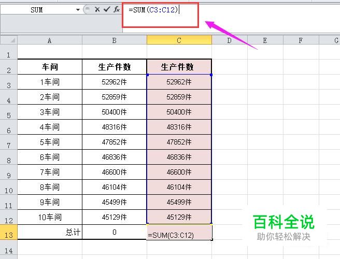Click 45129件 in column C
Image resolution: width=340 pixels, height=259 pixels.
tap(179, 217)
